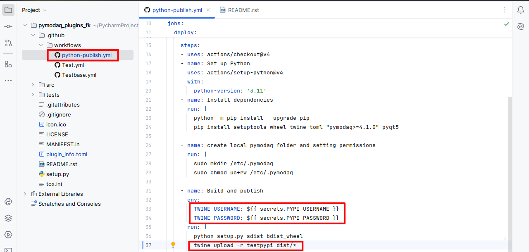Click the TWINE_PASSWORD line
Viewport: 529px width, 252px height.
coord(267,218)
